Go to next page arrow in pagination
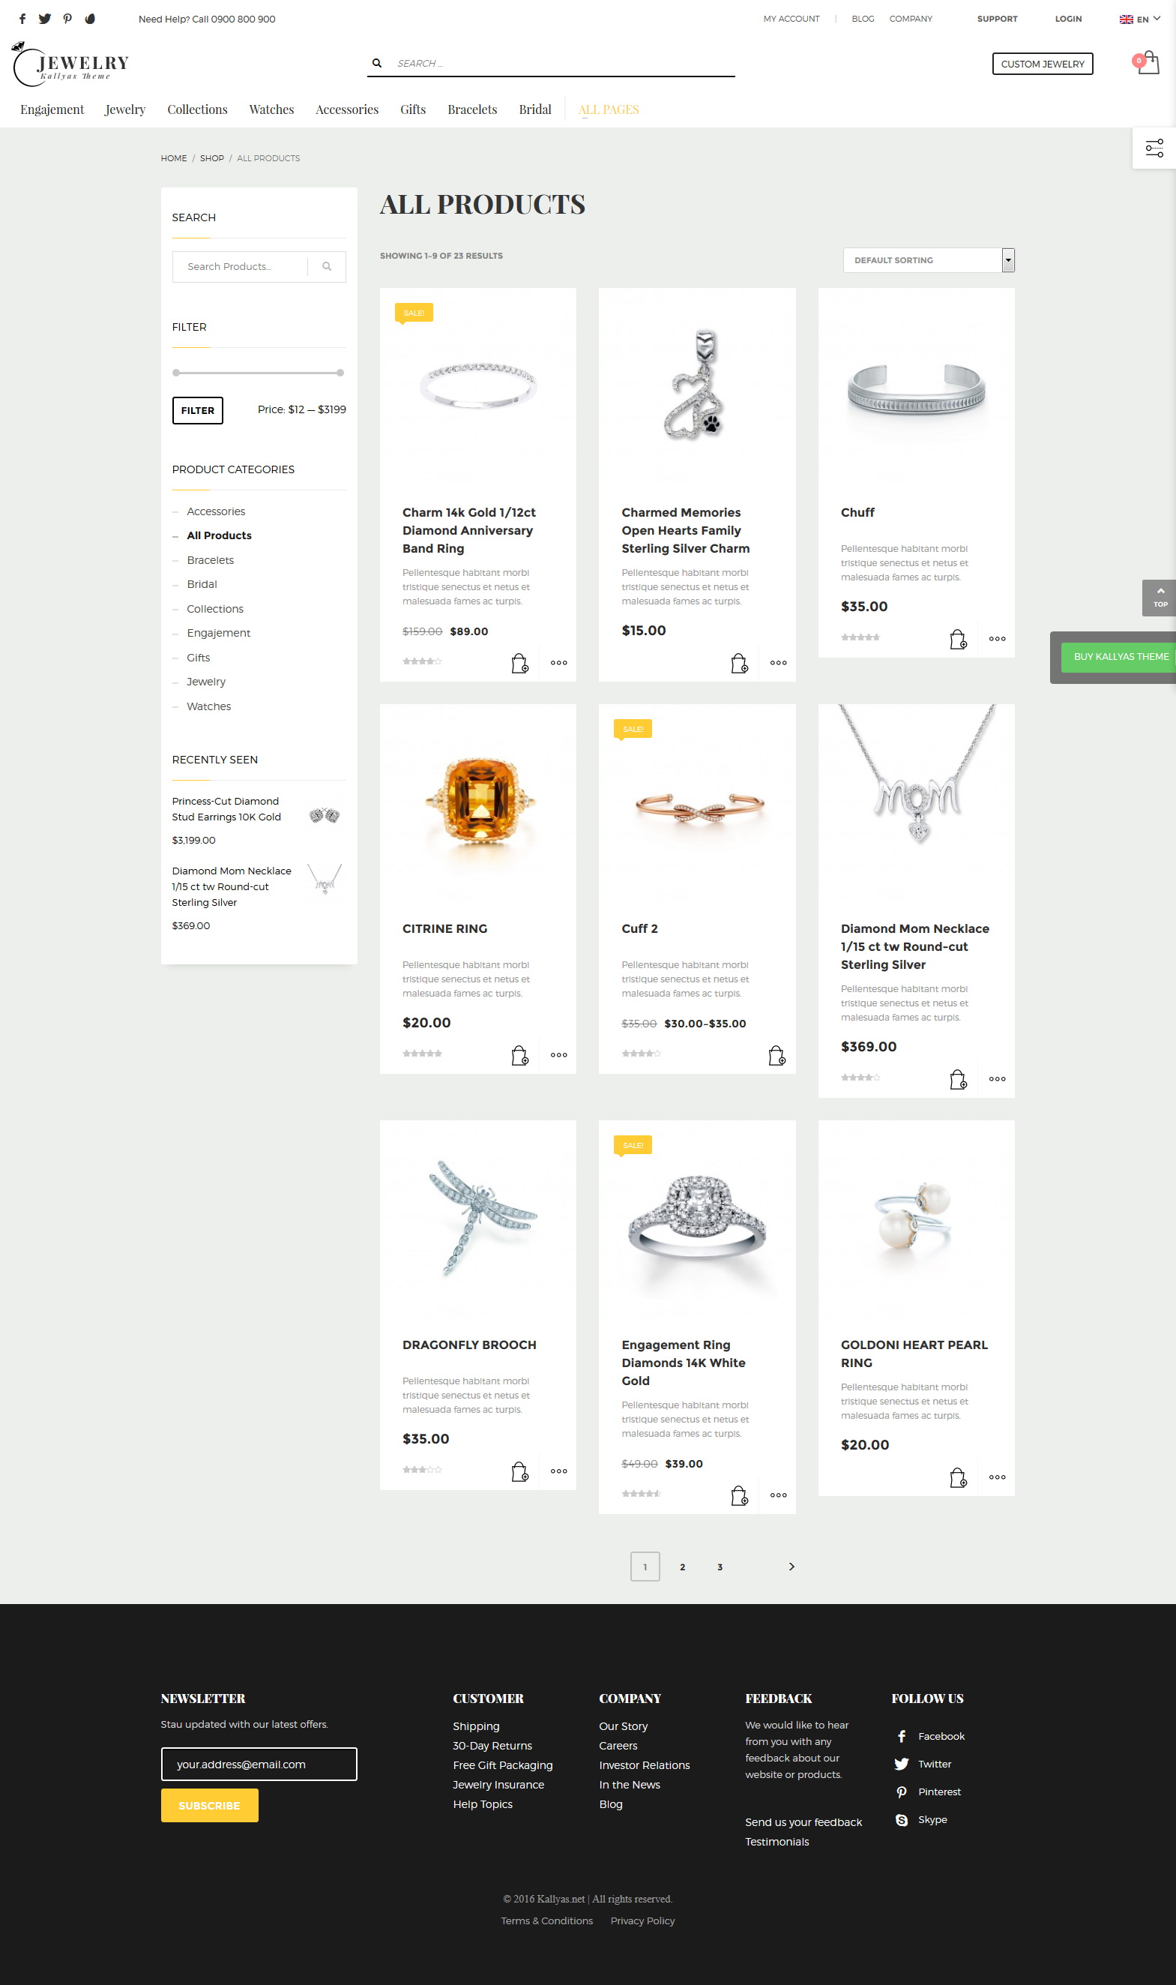The height and width of the screenshot is (1985, 1176). (x=791, y=1567)
